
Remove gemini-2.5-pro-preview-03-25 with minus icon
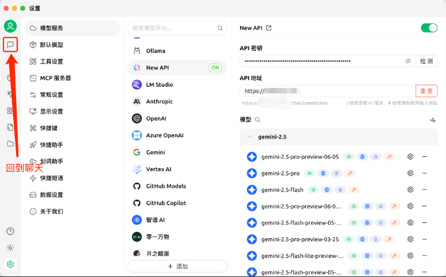pyautogui.click(x=425, y=239)
